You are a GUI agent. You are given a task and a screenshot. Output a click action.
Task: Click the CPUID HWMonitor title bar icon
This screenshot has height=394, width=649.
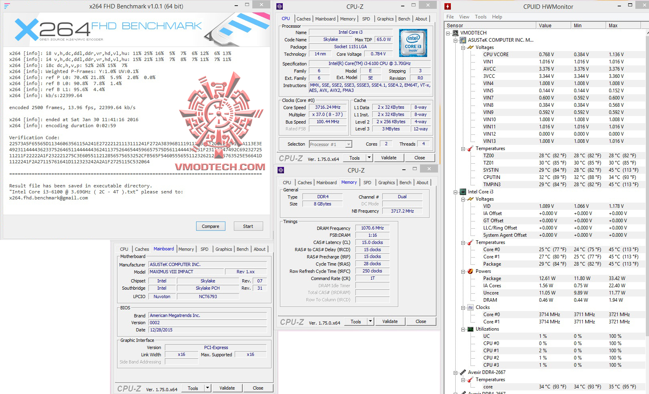[448, 6]
